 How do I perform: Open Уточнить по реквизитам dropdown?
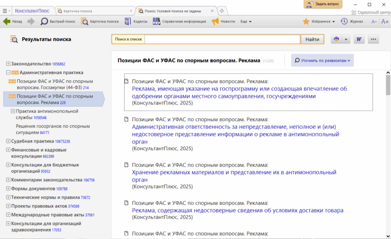pos(322,60)
